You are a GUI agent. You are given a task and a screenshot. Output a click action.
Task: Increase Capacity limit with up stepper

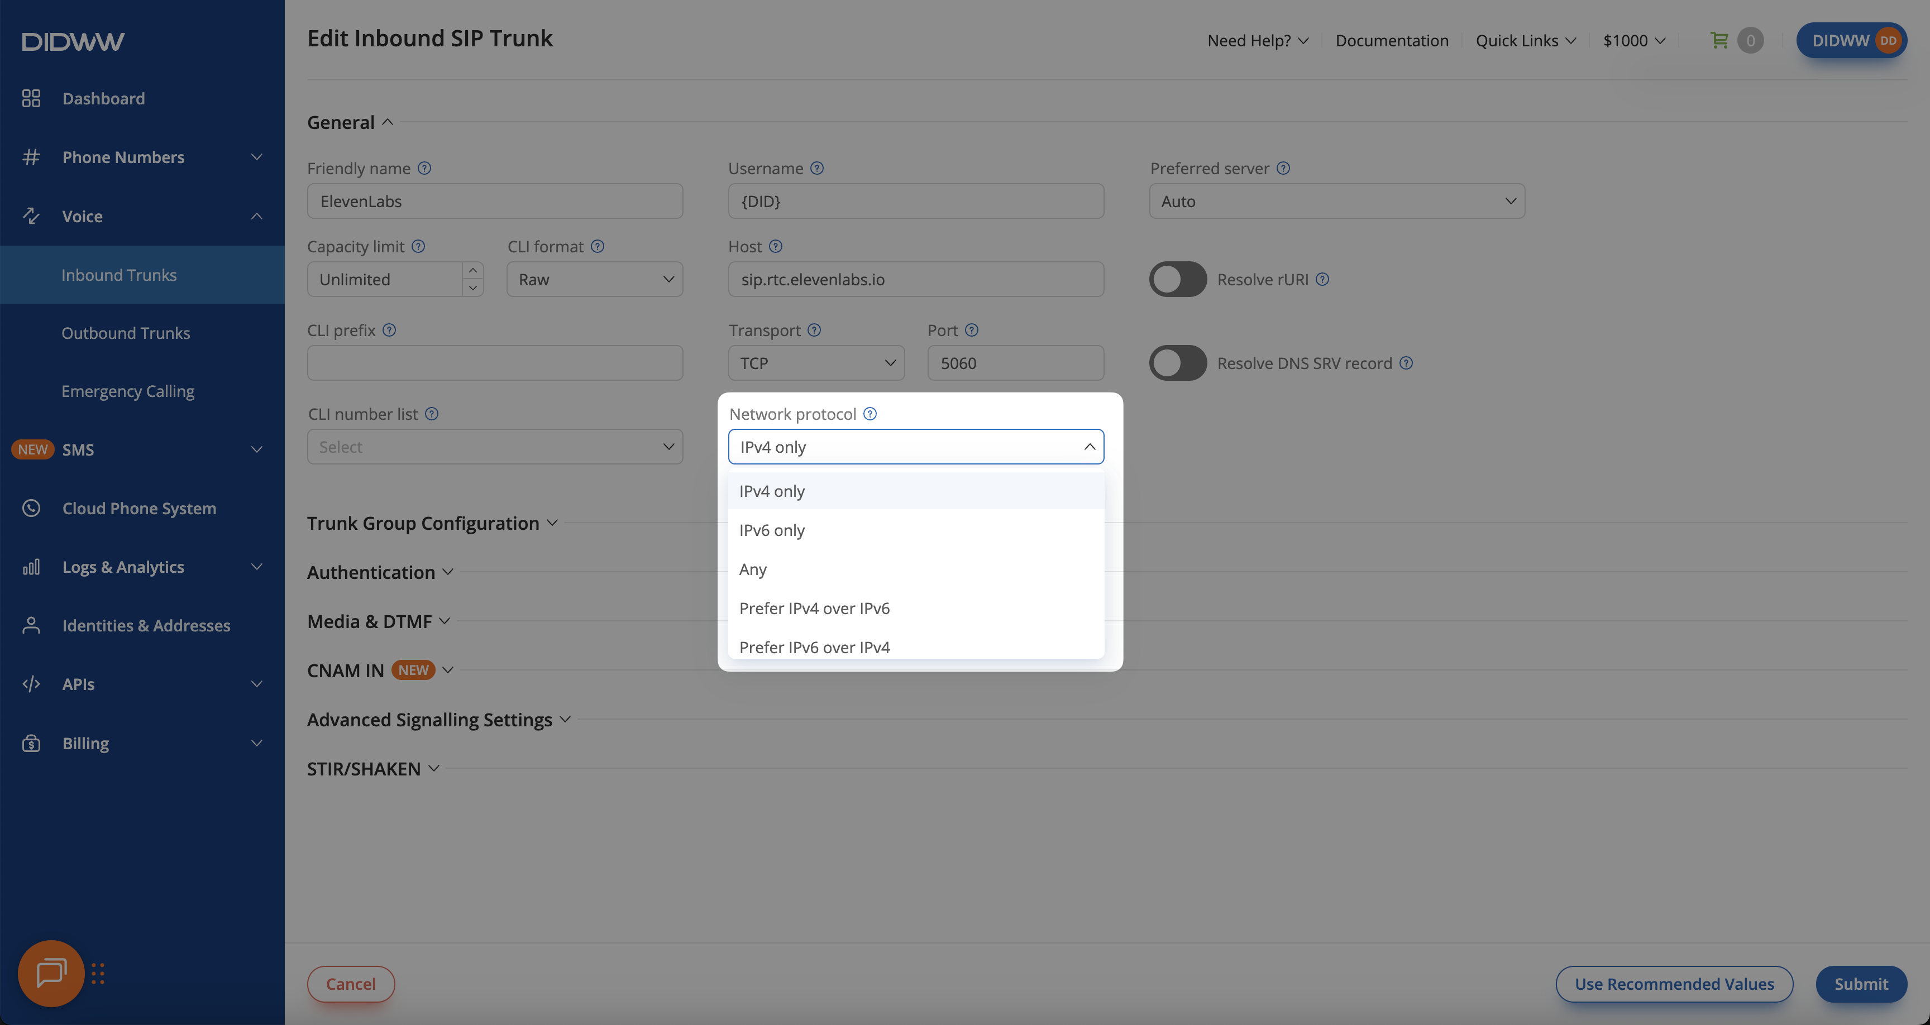click(473, 270)
